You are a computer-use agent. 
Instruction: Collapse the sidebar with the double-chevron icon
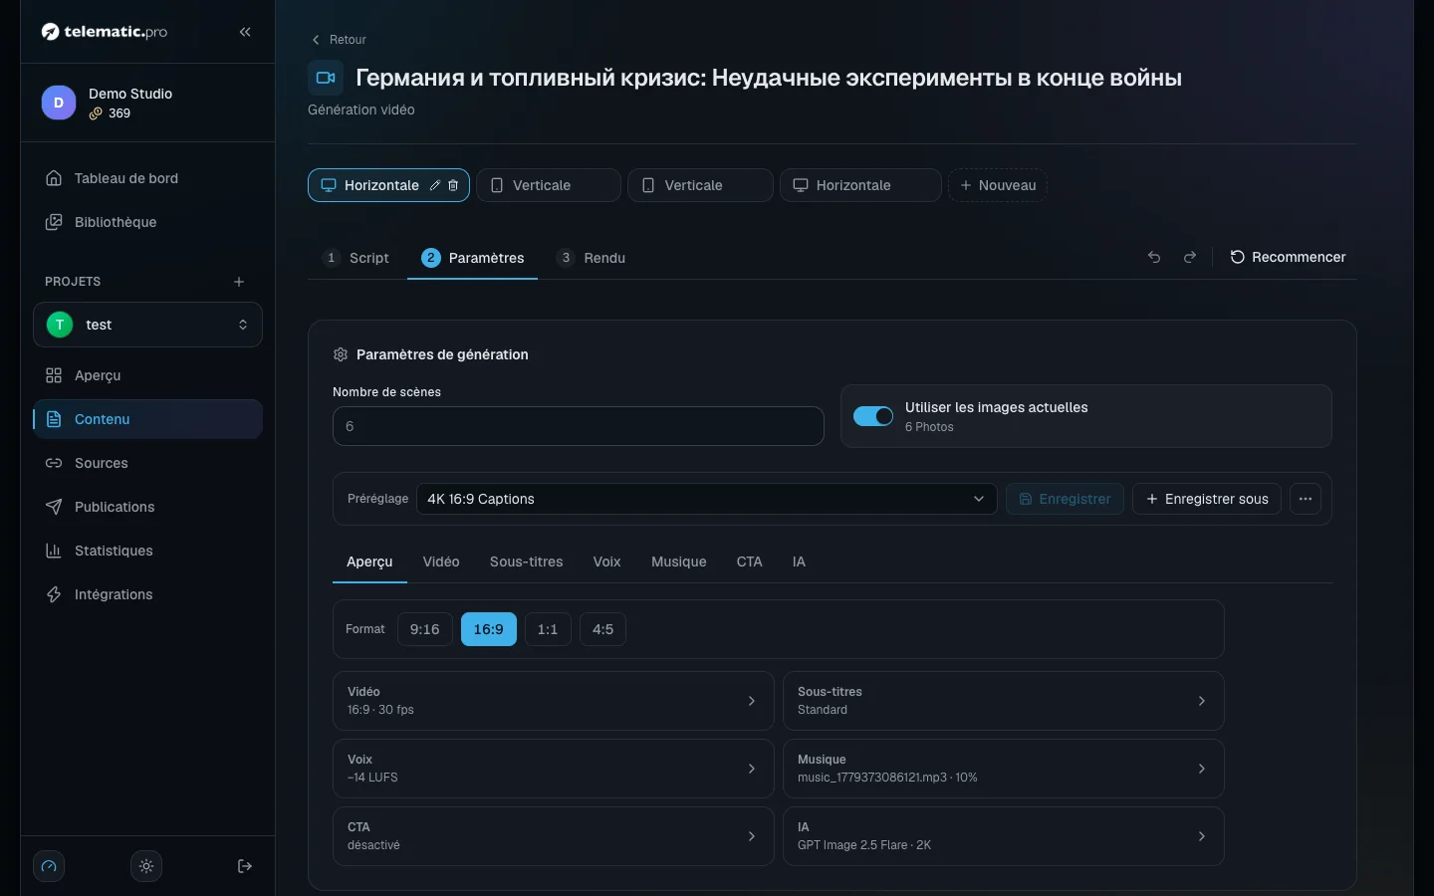pos(245,32)
